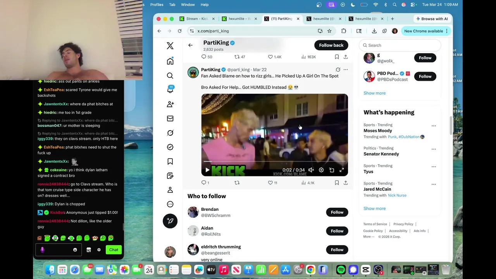Unmute the video sound
Viewport: 496px width, 279px height.
[311, 170]
